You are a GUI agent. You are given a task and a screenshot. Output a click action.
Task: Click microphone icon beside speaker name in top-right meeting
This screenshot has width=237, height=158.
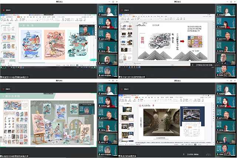[x=192, y=65]
